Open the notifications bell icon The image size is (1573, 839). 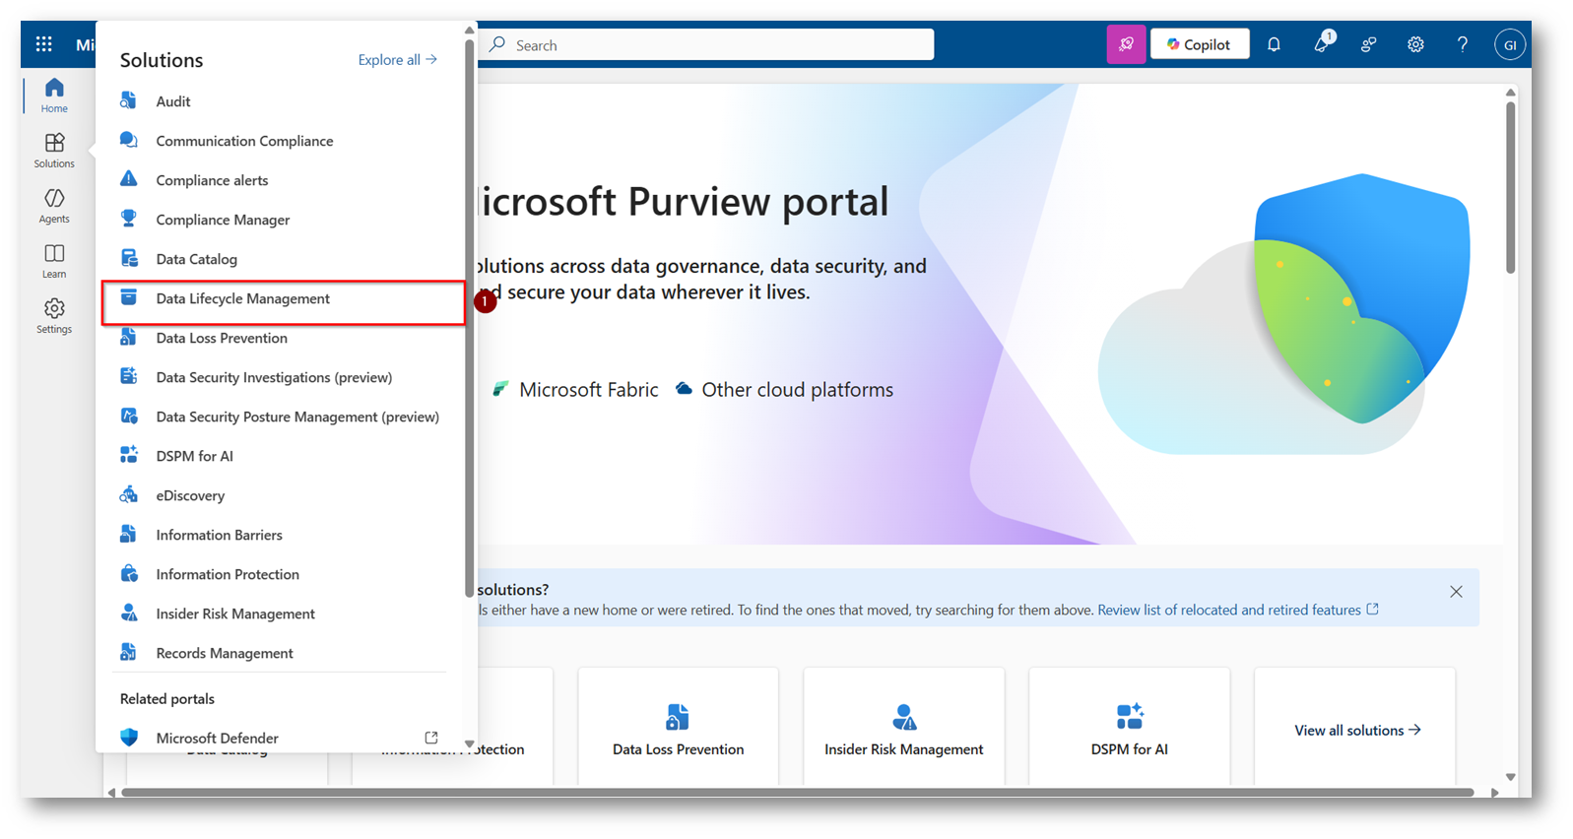pyautogui.click(x=1274, y=44)
